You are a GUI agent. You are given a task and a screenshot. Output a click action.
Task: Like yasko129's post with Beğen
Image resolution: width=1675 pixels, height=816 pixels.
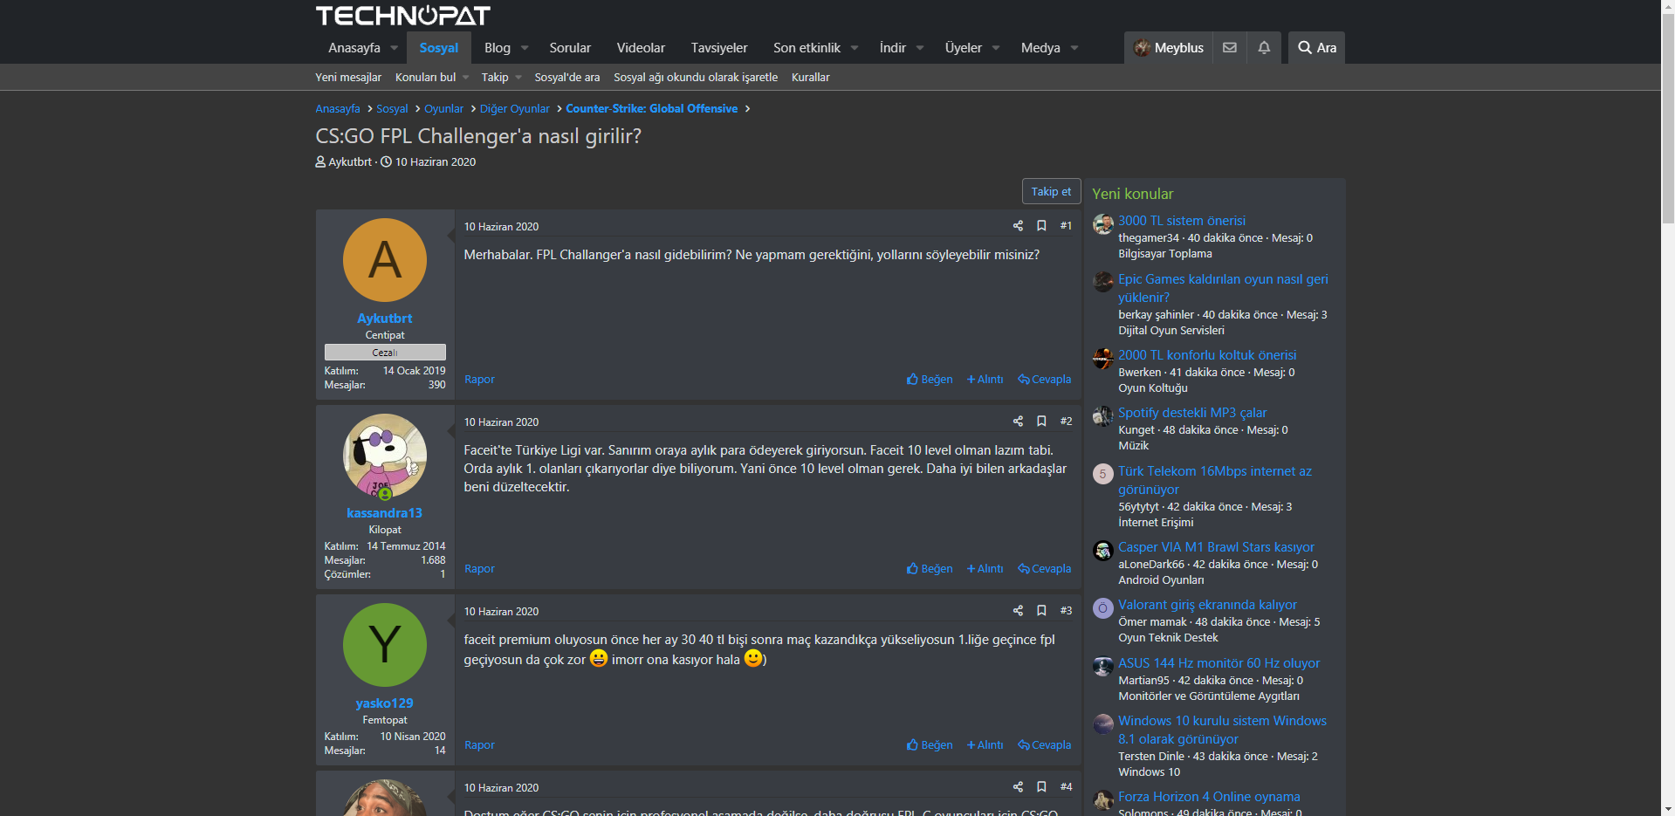tap(930, 745)
